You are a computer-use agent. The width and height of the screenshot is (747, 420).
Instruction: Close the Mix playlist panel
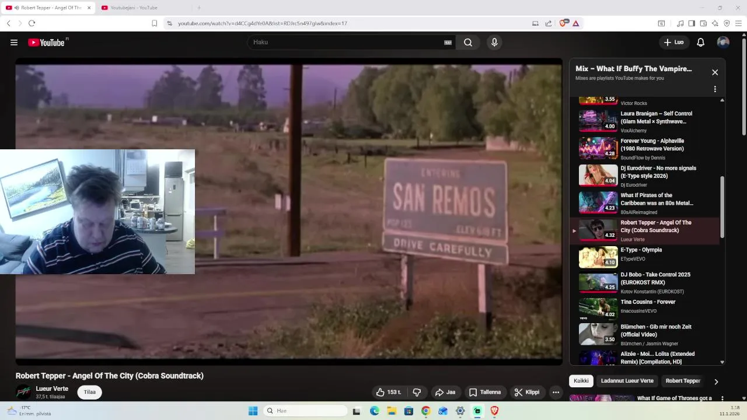715,72
